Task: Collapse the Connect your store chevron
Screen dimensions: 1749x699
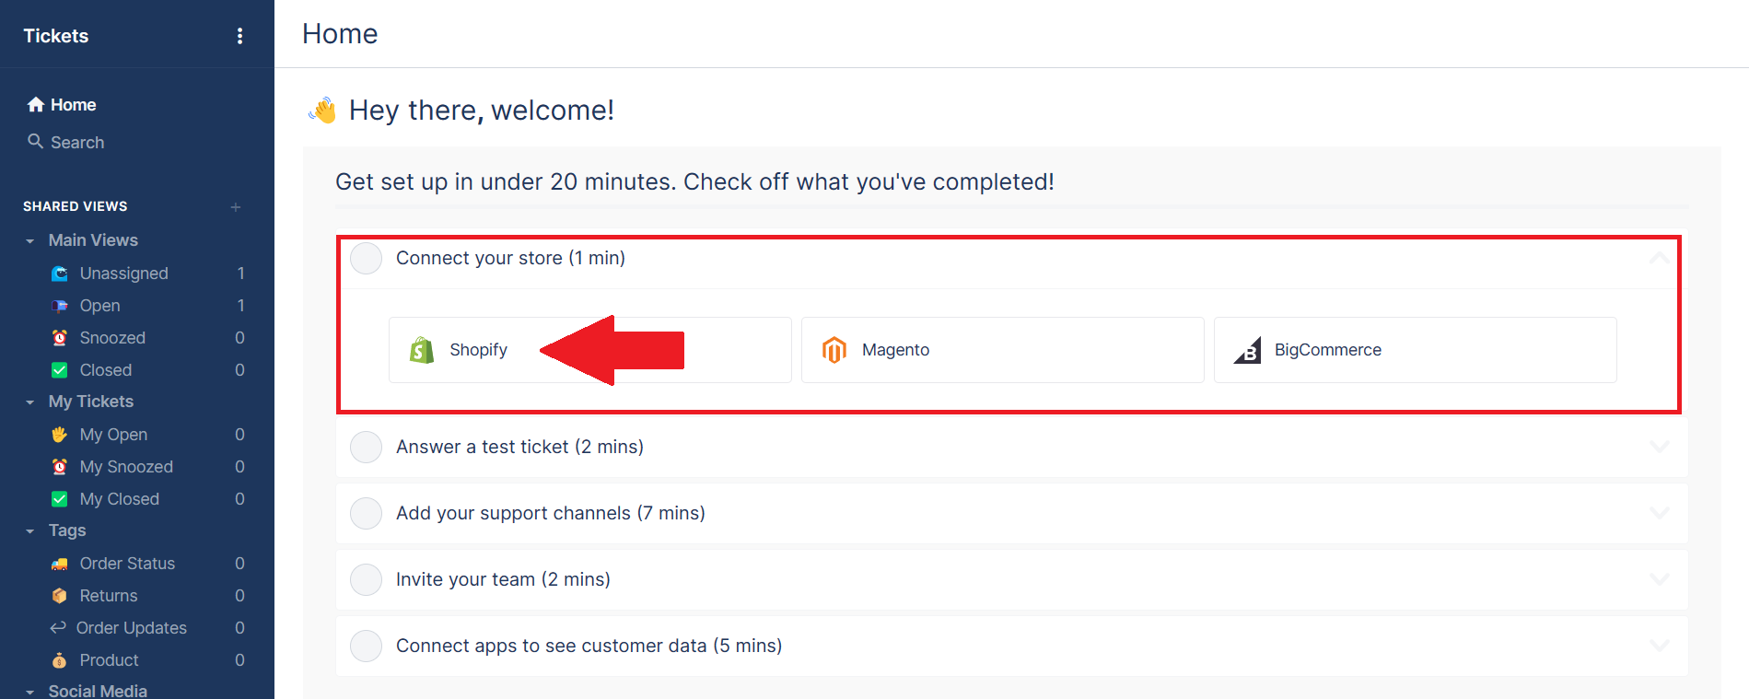Action: pyautogui.click(x=1660, y=259)
